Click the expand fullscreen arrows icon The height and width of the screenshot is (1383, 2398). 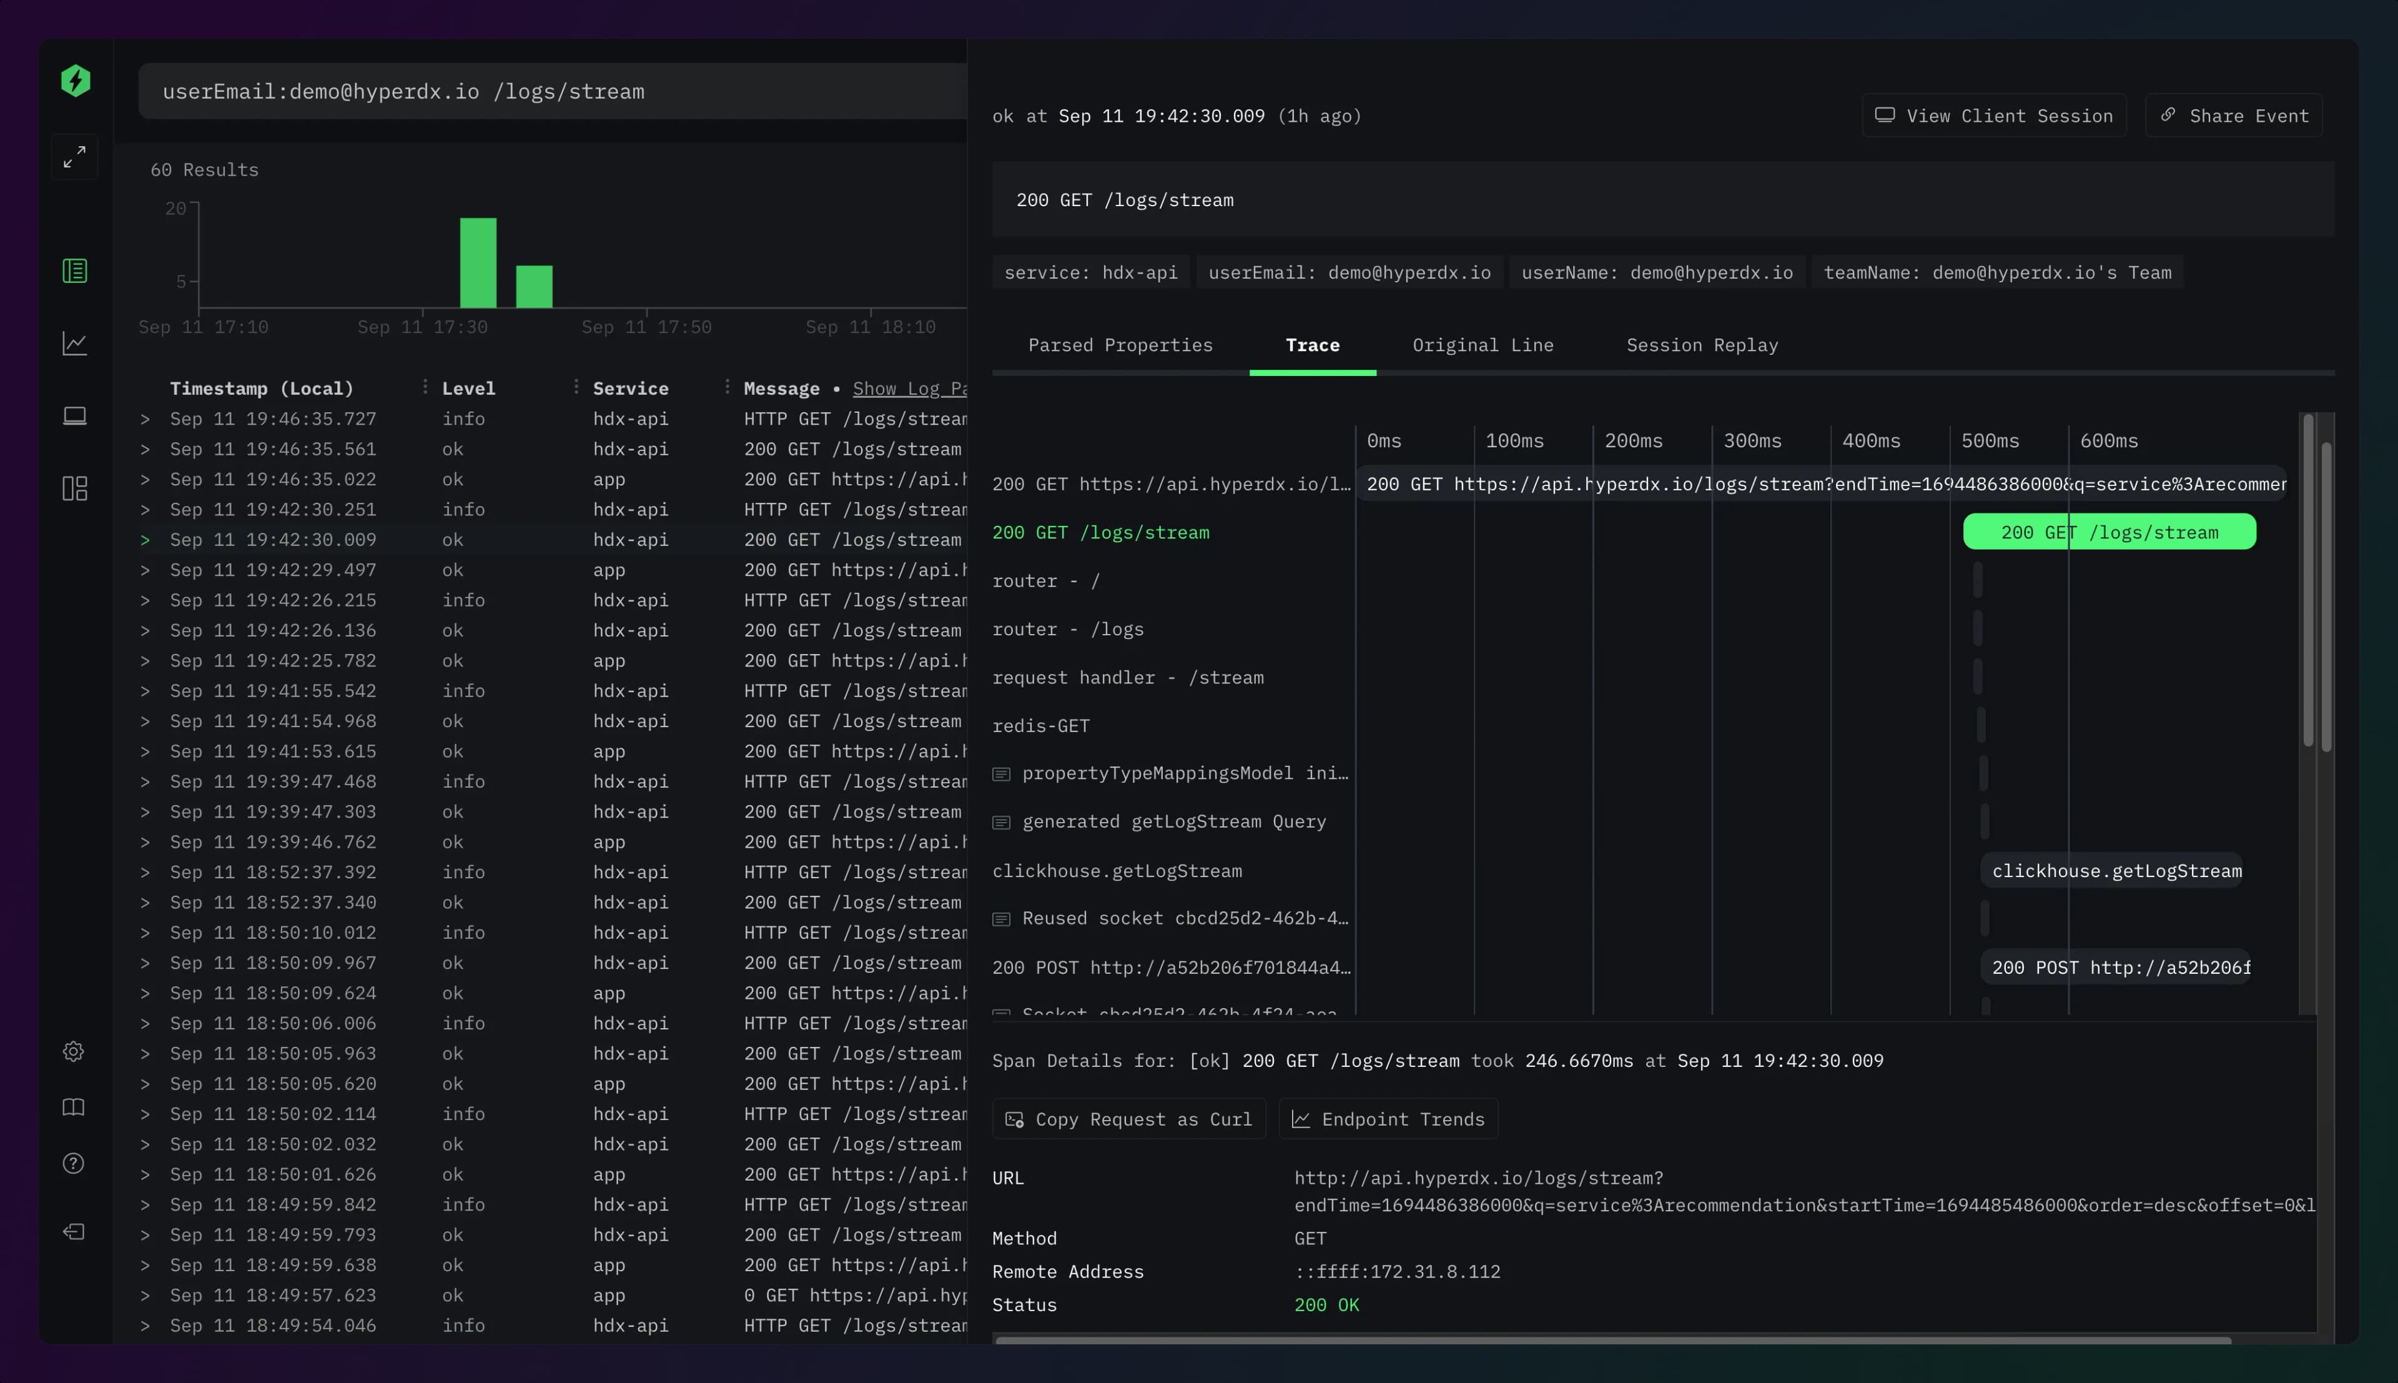click(75, 157)
